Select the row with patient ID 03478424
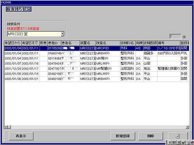This screenshot has width=194, height=145. click(x=97, y=63)
